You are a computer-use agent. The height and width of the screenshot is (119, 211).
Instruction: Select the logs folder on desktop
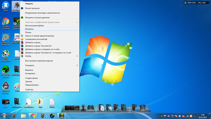click(40, 103)
